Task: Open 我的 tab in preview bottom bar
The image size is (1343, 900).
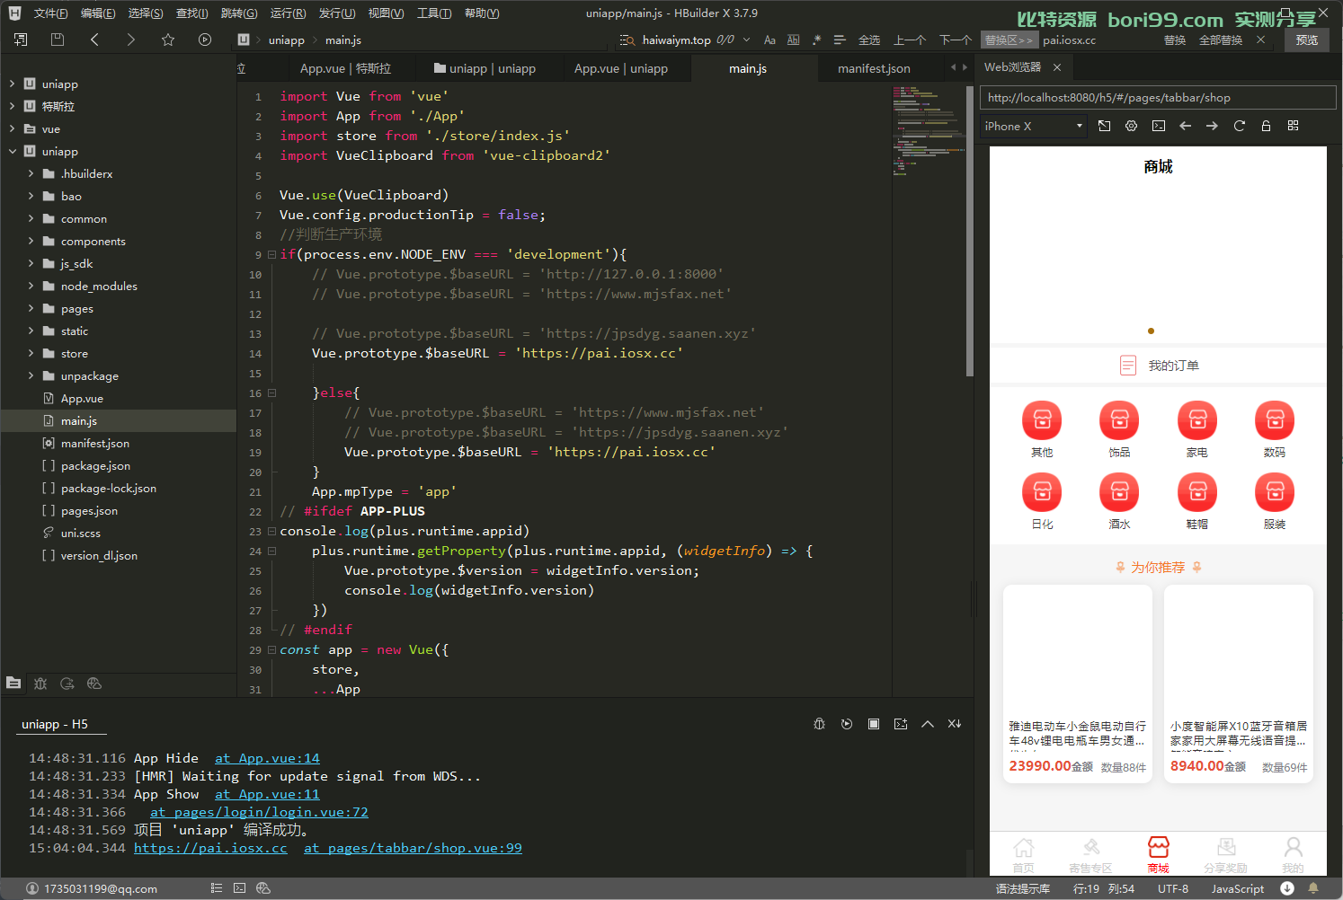Action: 1293,855
